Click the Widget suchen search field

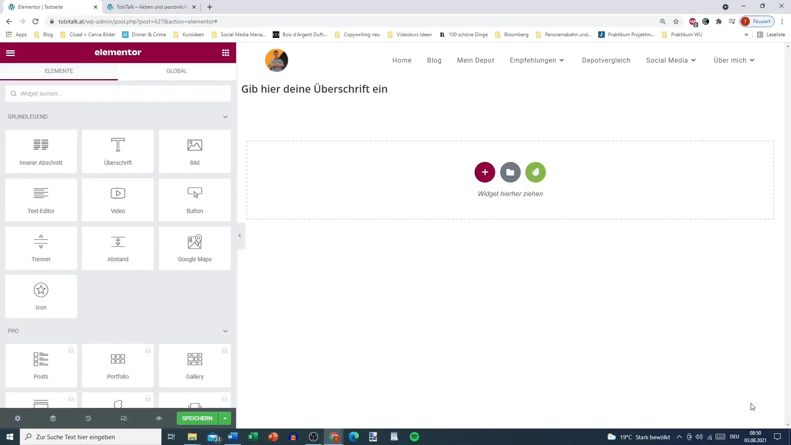(118, 94)
